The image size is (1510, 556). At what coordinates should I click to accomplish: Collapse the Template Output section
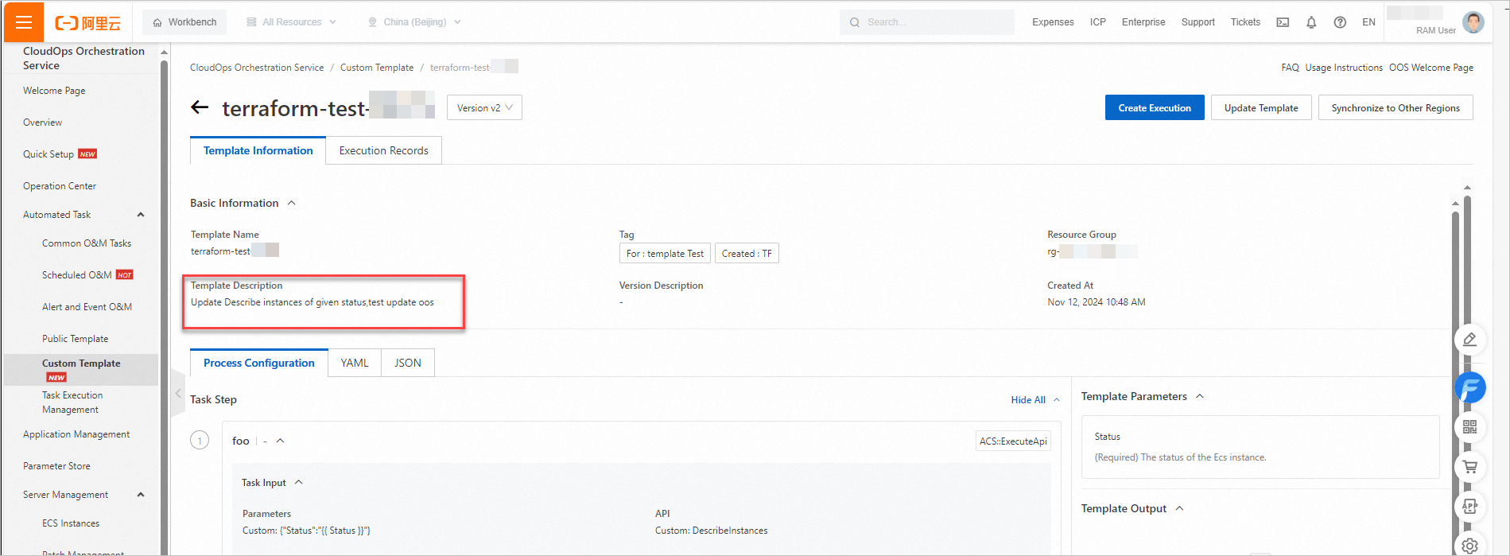[1179, 508]
